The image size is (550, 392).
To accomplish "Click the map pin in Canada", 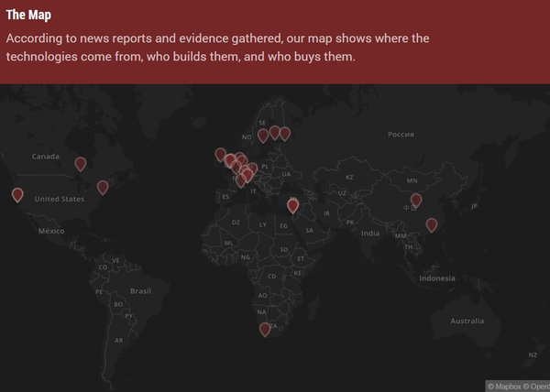I will (81, 164).
